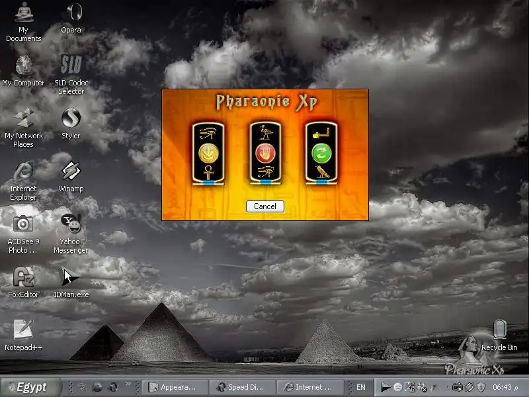Screen dimensions: 529x397
Task: Cancel the Pharaonic Xp shutdown dialog
Action: click(265, 206)
